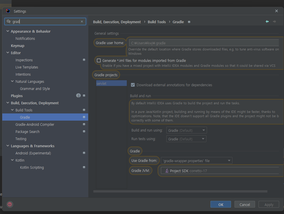The width and height of the screenshot is (284, 214).
Task: Open Intentions settings
Action: click(23, 74)
